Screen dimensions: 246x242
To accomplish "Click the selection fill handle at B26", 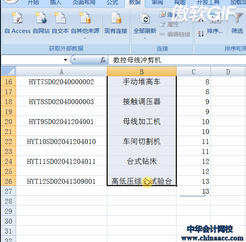I will coord(176,186).
